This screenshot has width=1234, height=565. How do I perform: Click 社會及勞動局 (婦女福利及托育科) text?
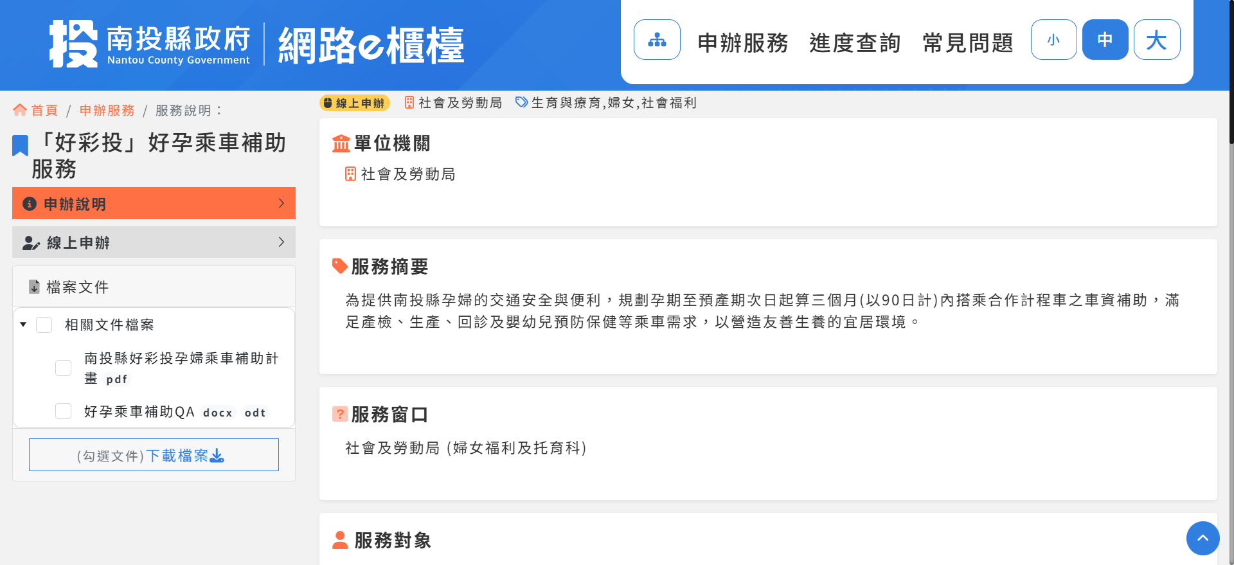click(466, 448)
